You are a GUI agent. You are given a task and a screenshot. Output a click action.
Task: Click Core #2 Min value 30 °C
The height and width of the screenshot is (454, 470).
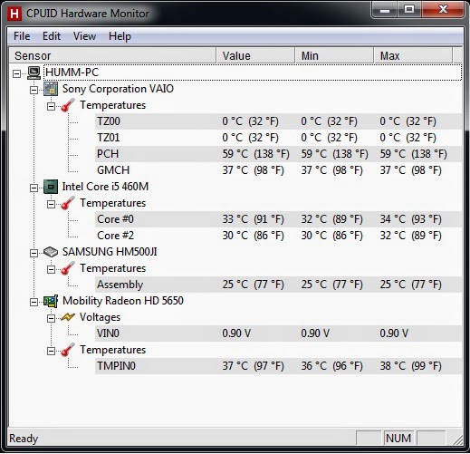click(331, 236)
